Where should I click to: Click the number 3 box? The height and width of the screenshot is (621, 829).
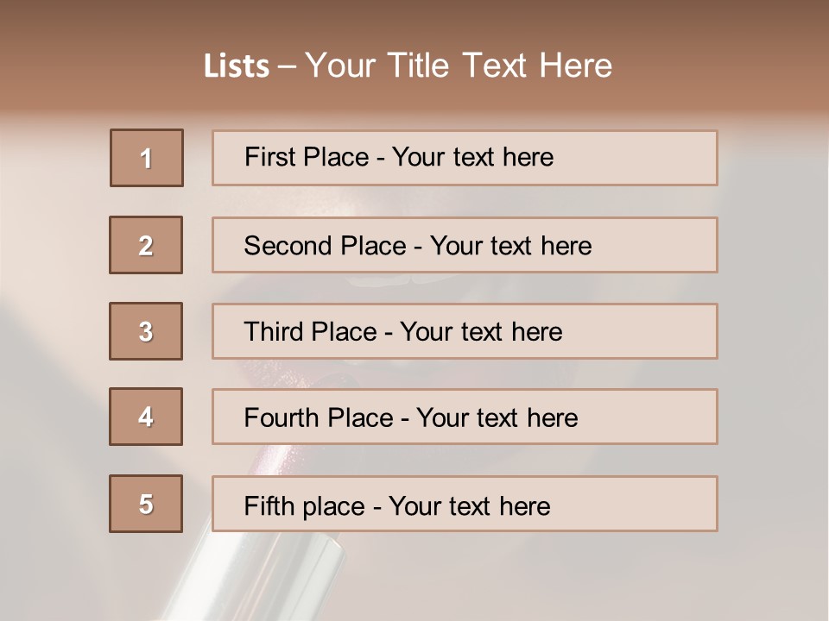pyautogui.click(x=146, y=331)
